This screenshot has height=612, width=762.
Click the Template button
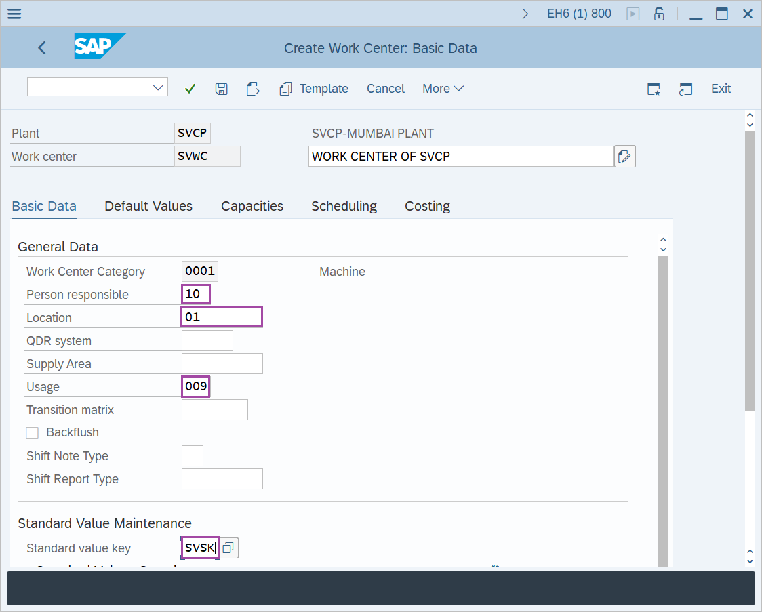coord(314,89)
